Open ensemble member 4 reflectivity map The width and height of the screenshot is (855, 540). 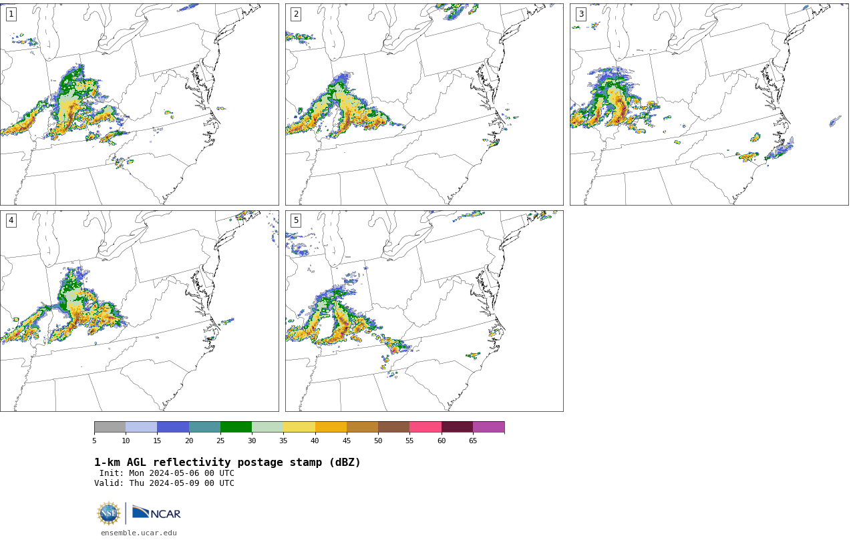[x=139, y=311]
